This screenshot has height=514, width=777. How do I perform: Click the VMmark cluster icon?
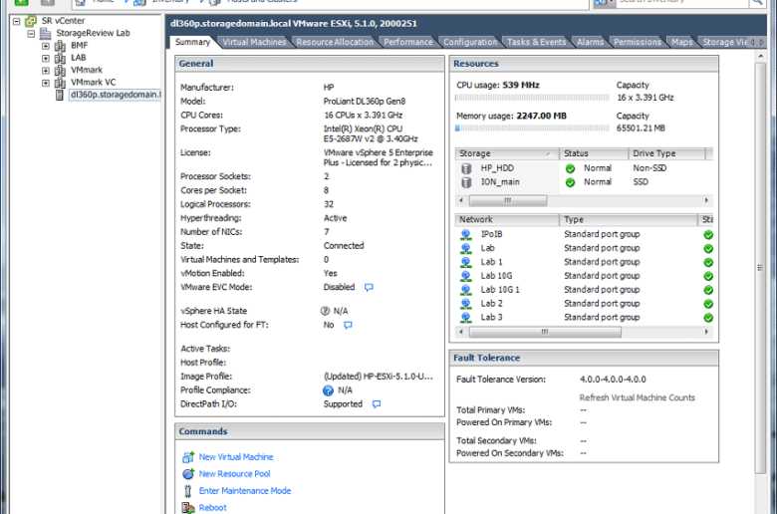click(x=60, y=71)
